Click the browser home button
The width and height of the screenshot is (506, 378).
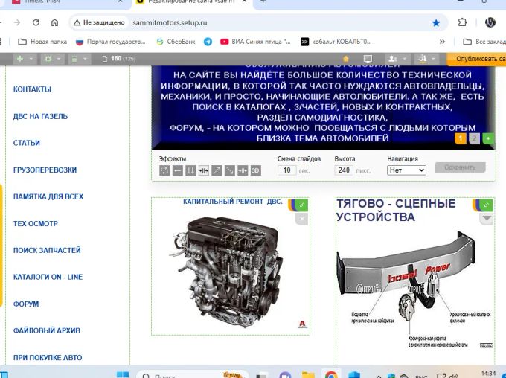[x=55, y=22]
